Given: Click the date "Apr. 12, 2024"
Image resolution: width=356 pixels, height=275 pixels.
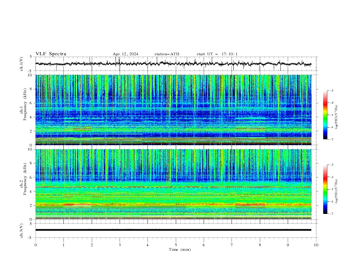Looking at the screenshot, I should point(125,54).
